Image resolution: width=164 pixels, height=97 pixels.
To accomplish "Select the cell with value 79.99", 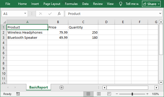I will coord(58,32).
